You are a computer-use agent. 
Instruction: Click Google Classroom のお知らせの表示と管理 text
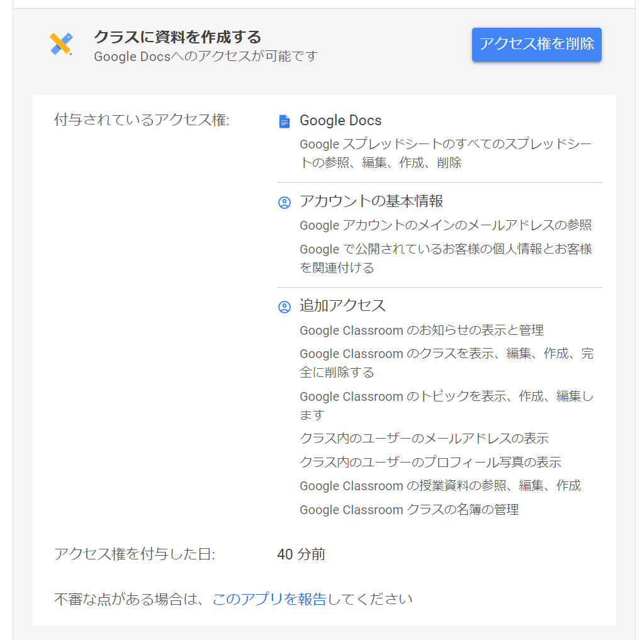pyautogui.click(x=422, y=330)
